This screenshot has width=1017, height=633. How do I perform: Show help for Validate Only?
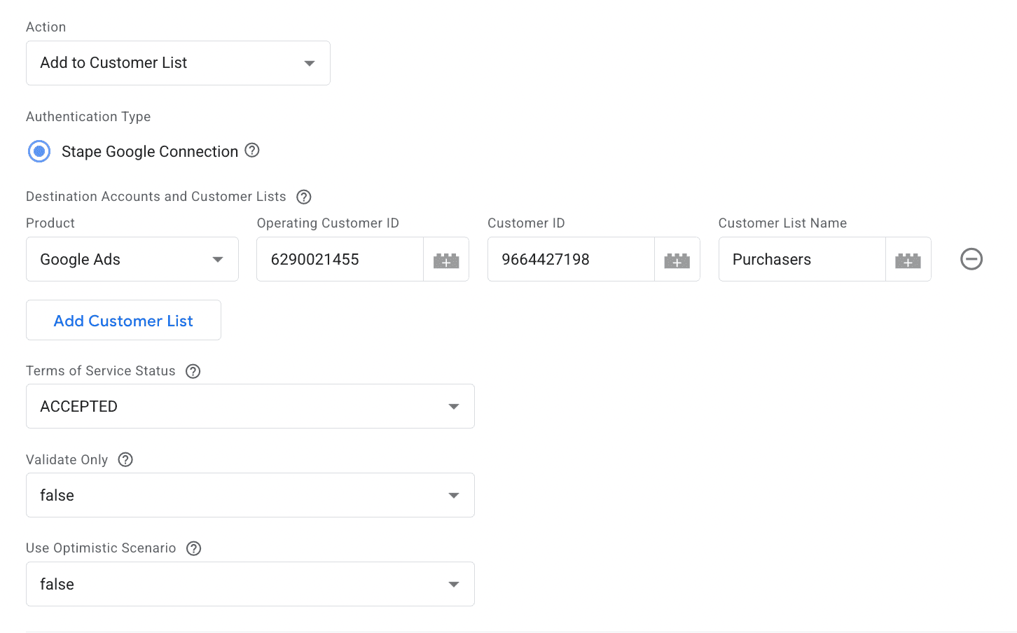click(x=125, y=460)
